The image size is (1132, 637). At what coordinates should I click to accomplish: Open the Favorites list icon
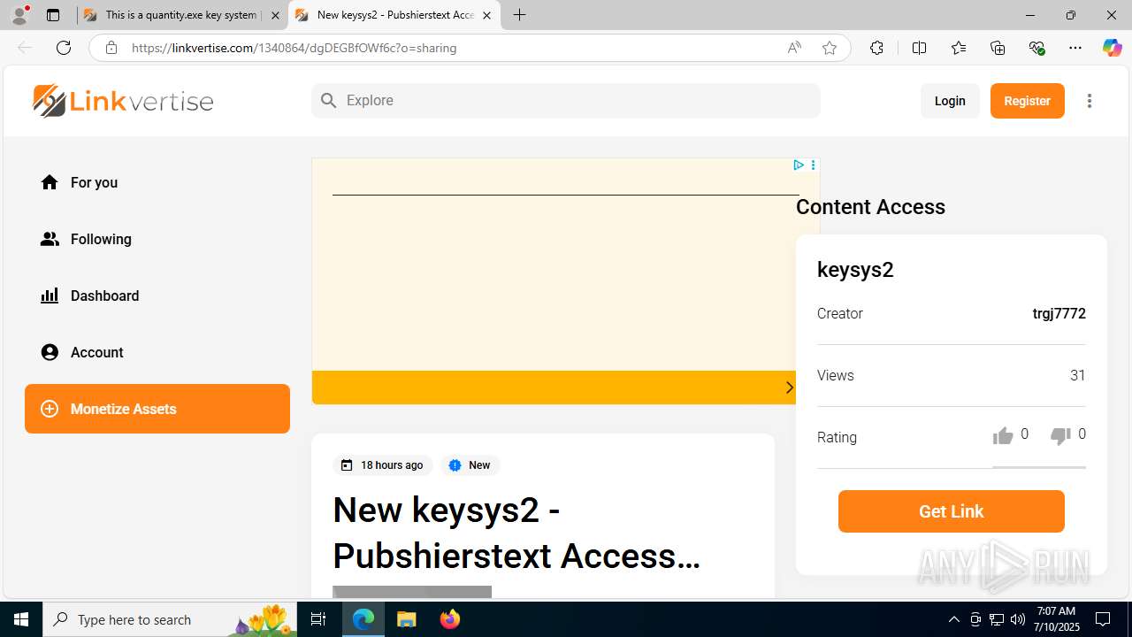coord(959,48)
